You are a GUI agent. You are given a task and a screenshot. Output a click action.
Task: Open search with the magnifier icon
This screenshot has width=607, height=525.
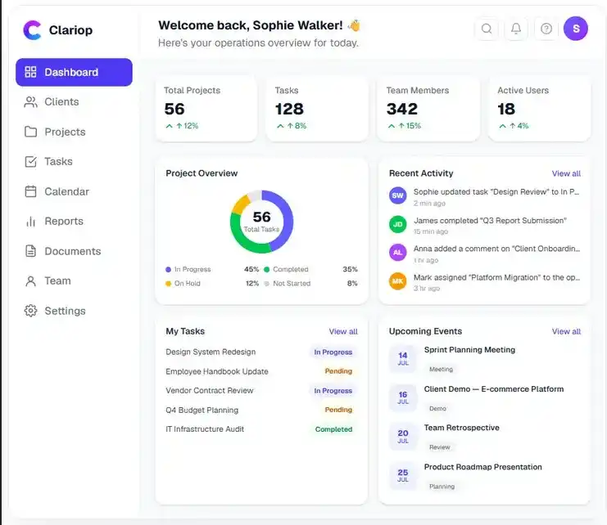pyautogui.click(x=487, y=29)
